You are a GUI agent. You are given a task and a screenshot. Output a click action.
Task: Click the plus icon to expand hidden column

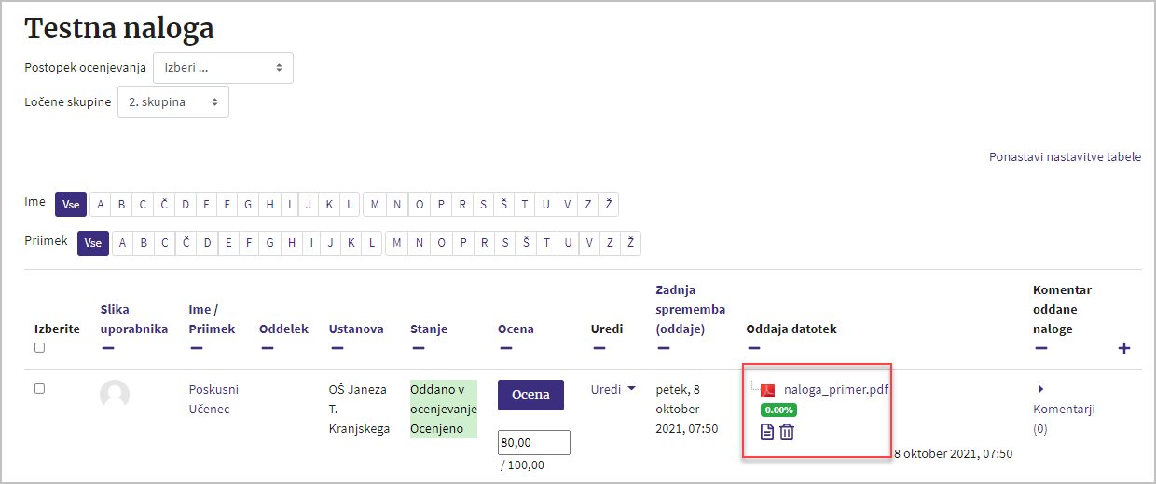point(1124,348)
